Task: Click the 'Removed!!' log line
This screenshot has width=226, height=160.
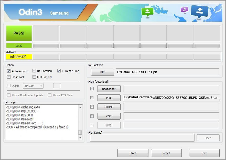Action: point(20,119)
